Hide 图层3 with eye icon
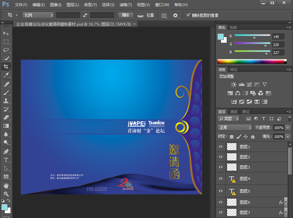 [221, 167]
